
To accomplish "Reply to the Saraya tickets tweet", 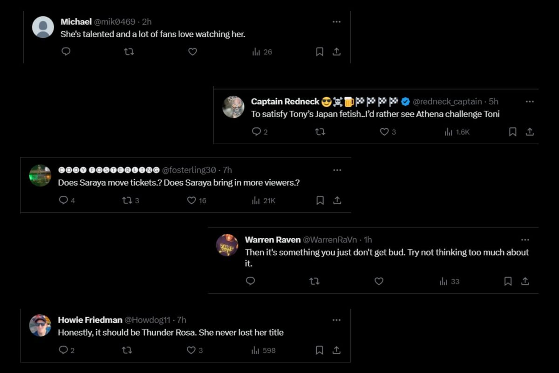I will pos(63,200).
